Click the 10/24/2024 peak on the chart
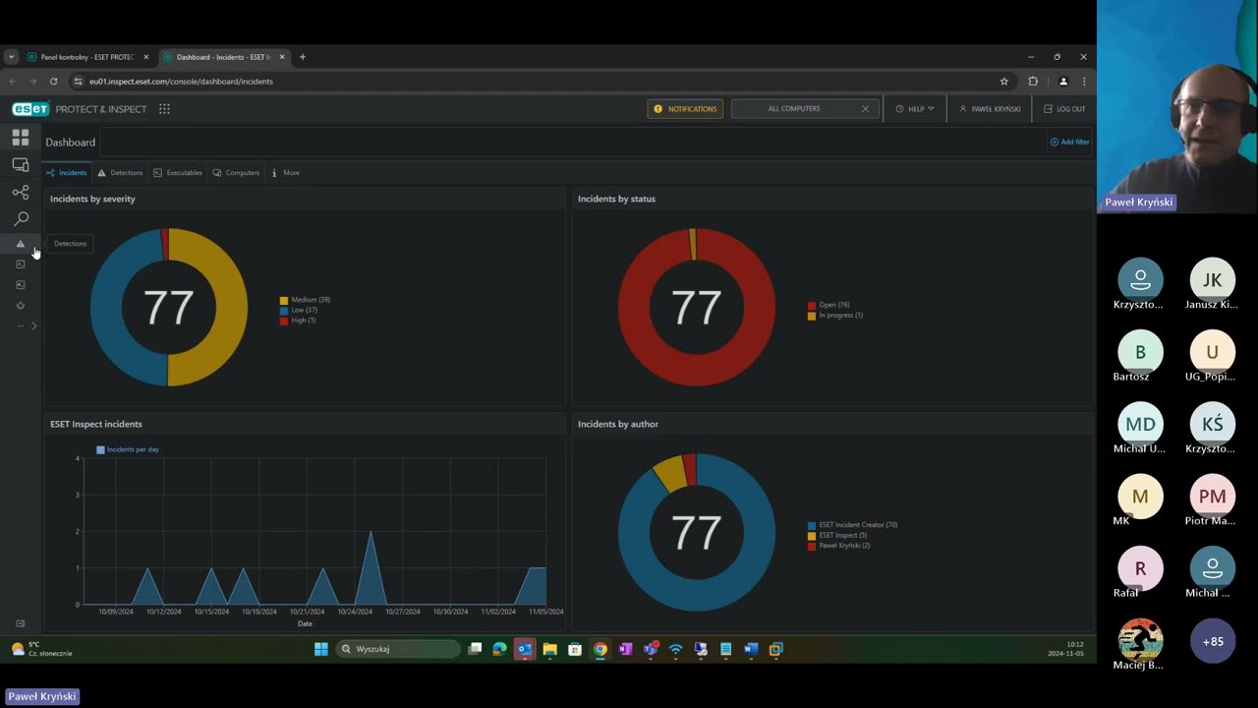Image resolution: width=1258 pixels, height=708 pixels. click(371, 532)
